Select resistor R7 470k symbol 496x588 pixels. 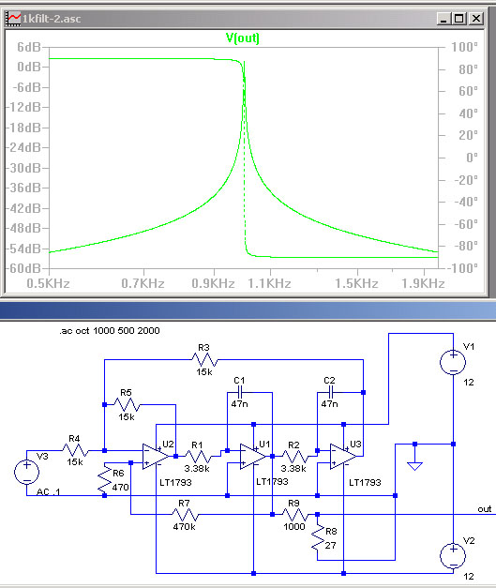185,515
